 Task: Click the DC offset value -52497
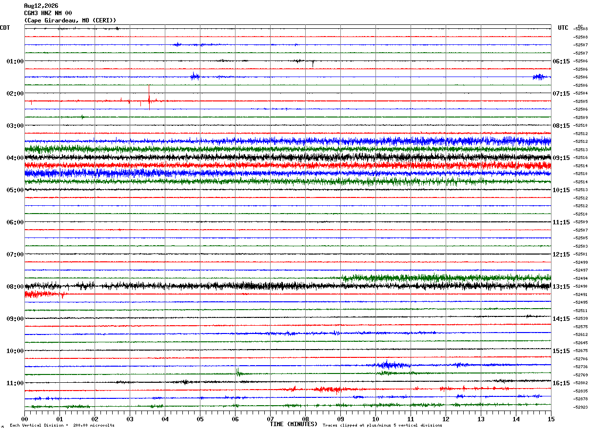tap(581, 270)
